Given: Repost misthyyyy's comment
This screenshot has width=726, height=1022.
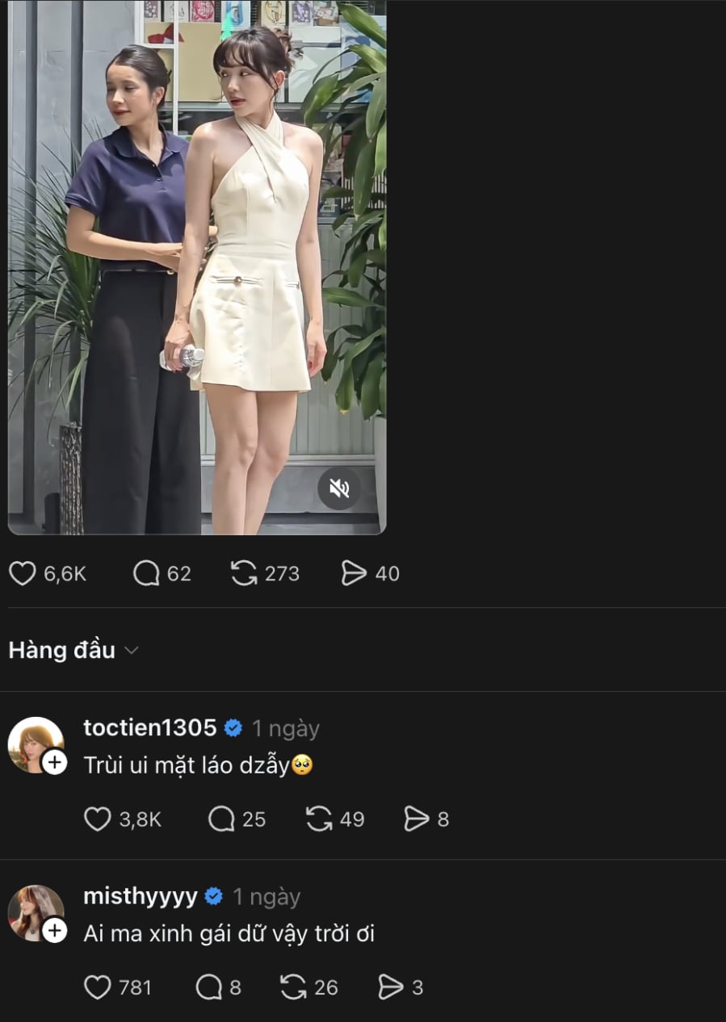Looking at the screenshot, I should coord(292,987).
